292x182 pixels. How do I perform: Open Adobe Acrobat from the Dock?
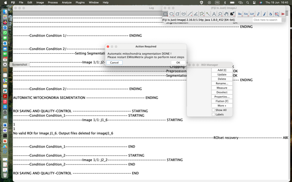(5, 96)
